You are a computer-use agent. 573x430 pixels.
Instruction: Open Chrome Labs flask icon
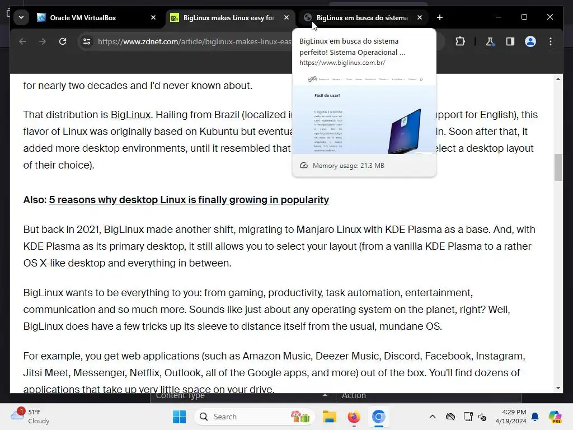pos(490,41)
